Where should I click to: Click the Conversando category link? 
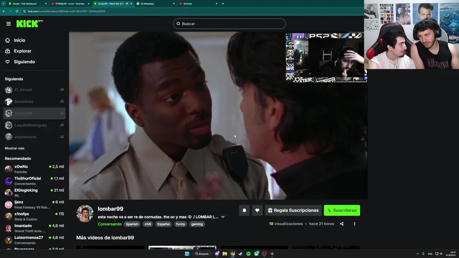click(x=110, y=224)
